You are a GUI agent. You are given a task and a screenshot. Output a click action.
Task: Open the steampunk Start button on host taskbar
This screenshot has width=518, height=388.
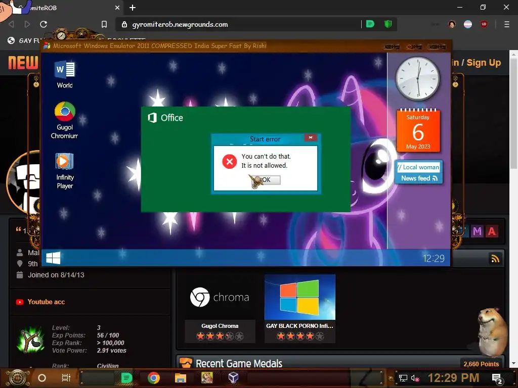[x=18, y=378]
